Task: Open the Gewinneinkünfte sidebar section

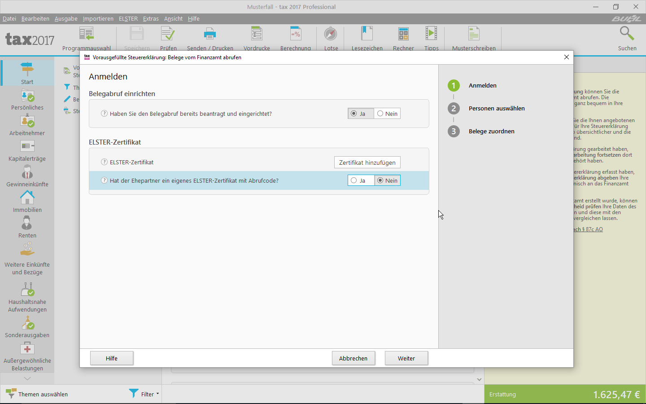Action: coord(27,176)
